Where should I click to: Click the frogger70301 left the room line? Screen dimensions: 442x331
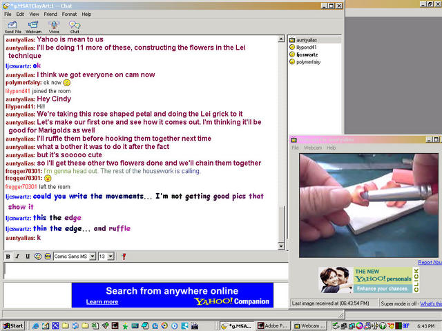(x=38, y=187)
